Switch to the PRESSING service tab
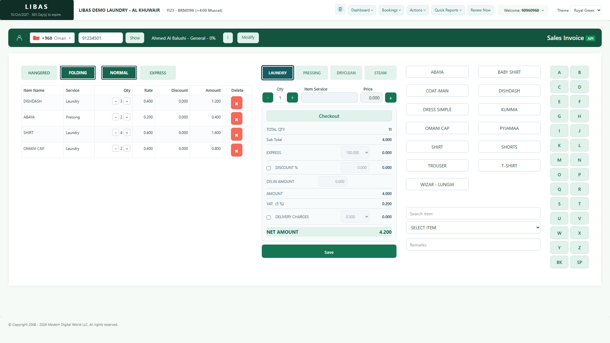 pos(312,73)
